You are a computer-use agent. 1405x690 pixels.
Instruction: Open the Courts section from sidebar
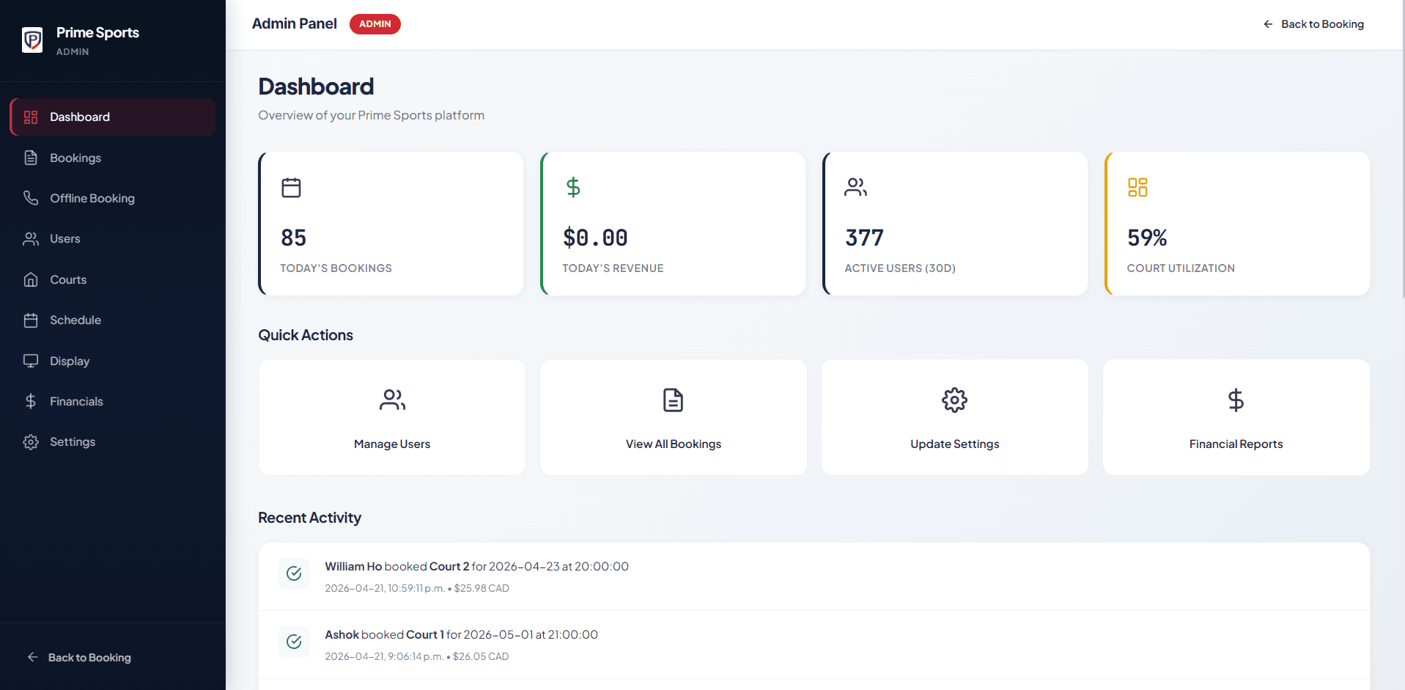[x=113, y=279]
